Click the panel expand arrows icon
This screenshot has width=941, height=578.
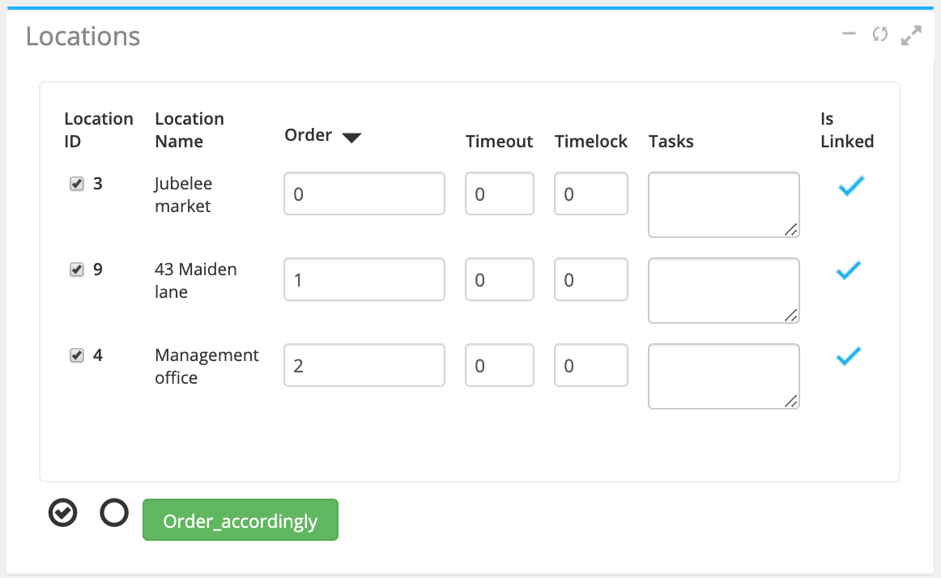tap(912, 36)
